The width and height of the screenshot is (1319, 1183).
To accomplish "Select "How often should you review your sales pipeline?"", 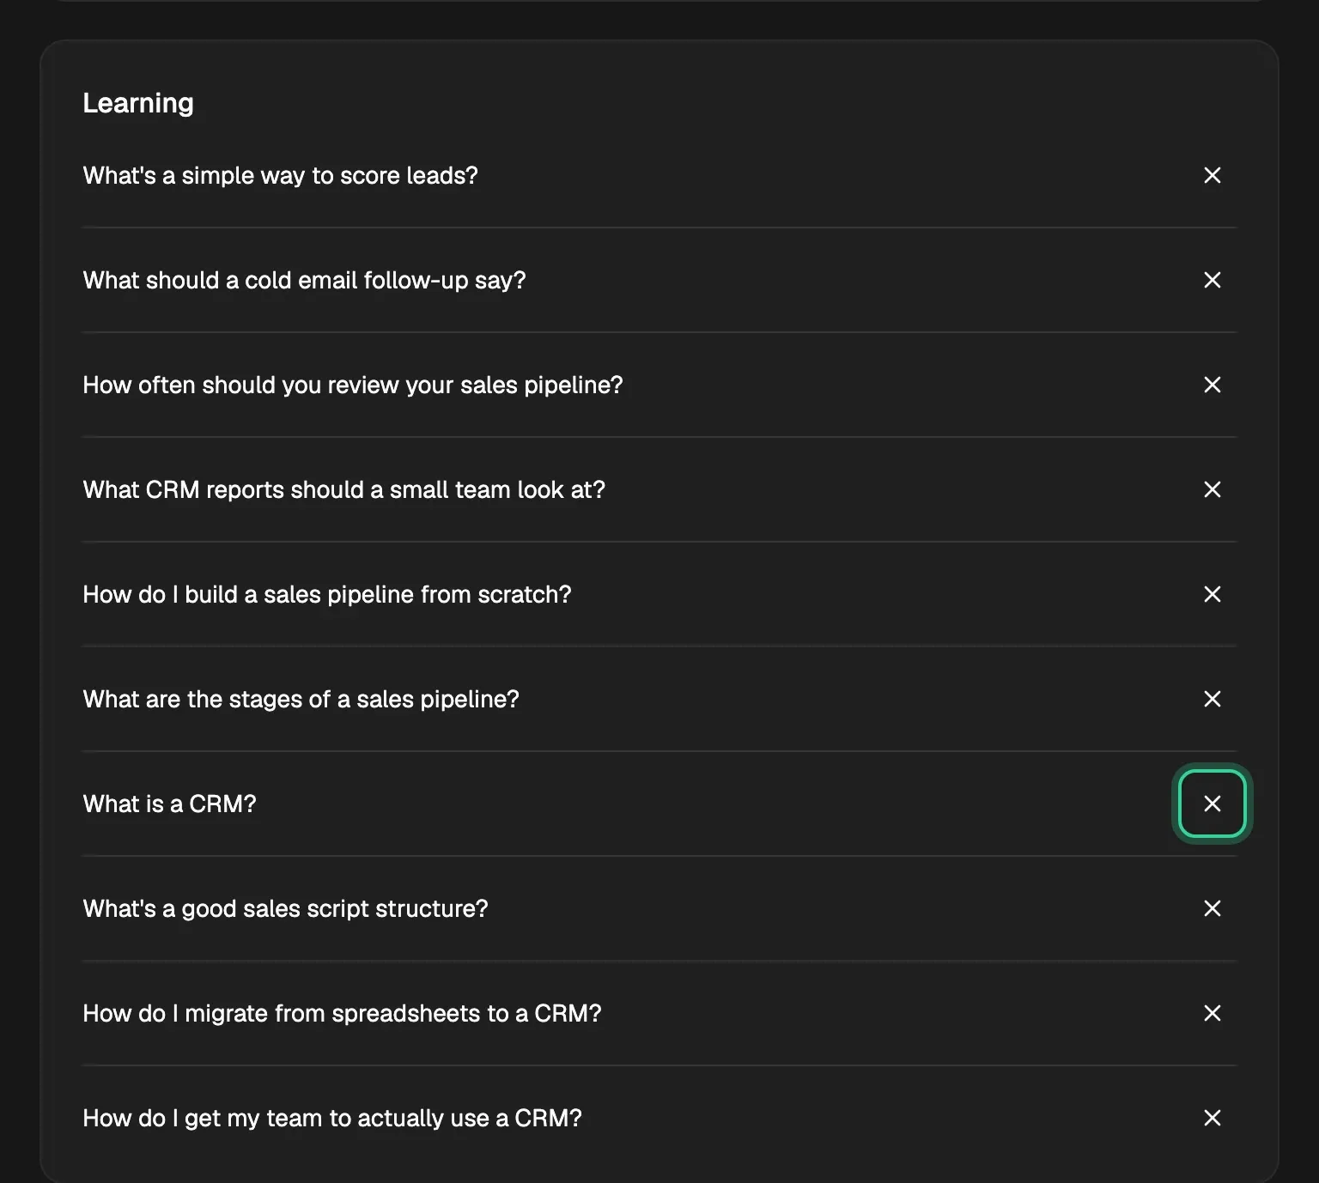I will [353, 385].
